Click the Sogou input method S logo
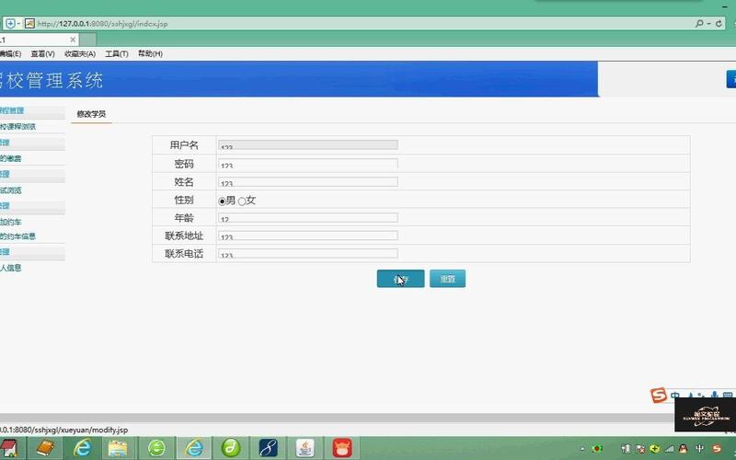736x460 pixels. [659, 396]
